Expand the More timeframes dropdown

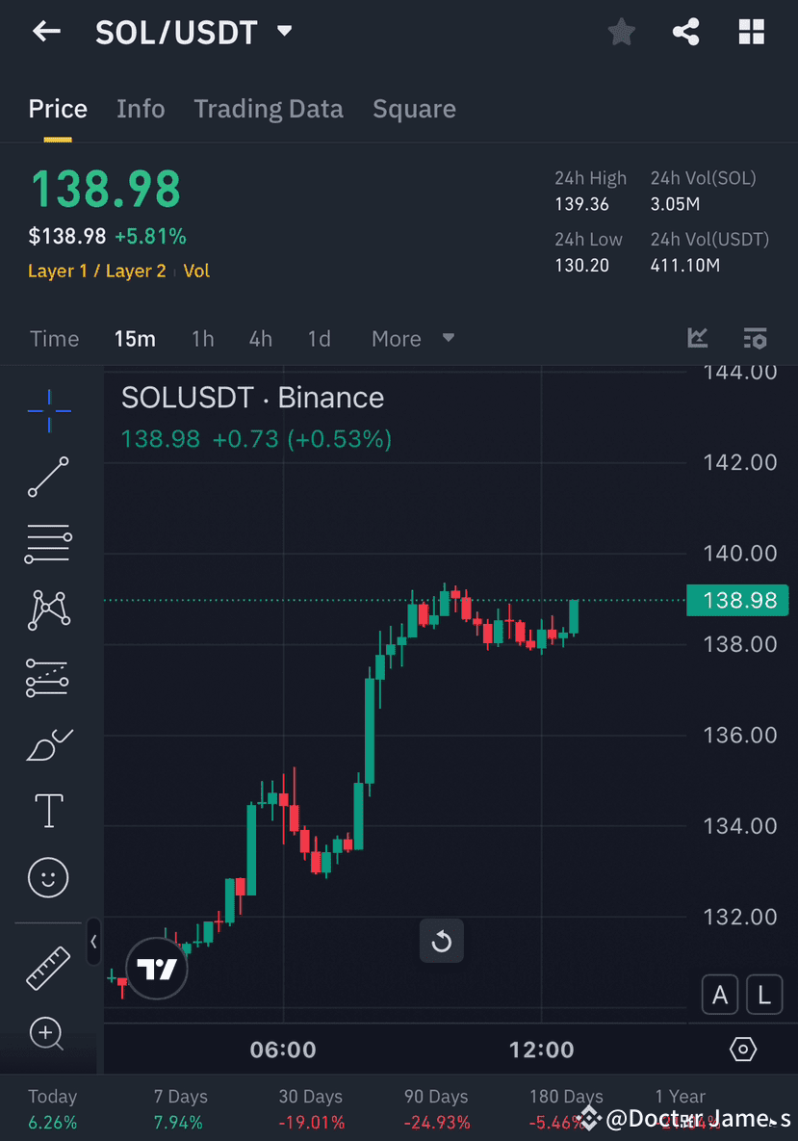pyautogui.click(x=412, y=338)
